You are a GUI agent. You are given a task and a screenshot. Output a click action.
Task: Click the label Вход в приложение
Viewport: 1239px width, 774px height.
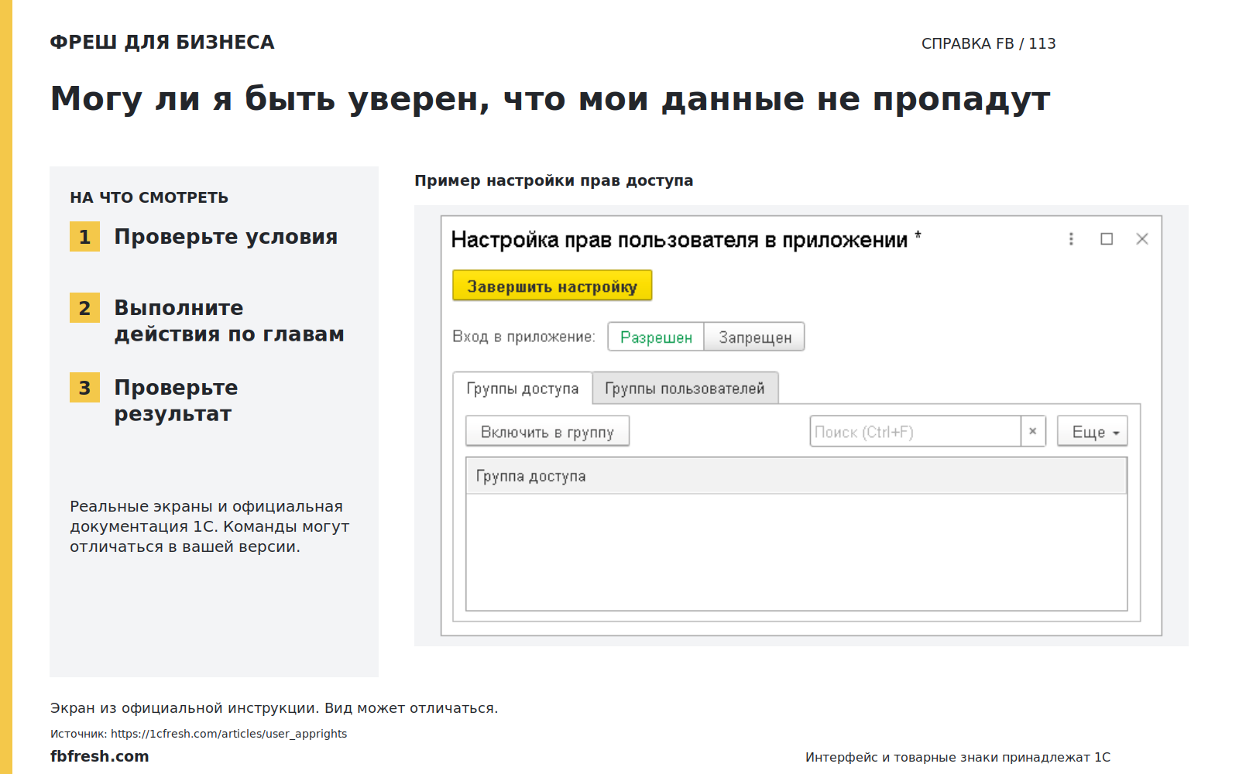point(523,337)
